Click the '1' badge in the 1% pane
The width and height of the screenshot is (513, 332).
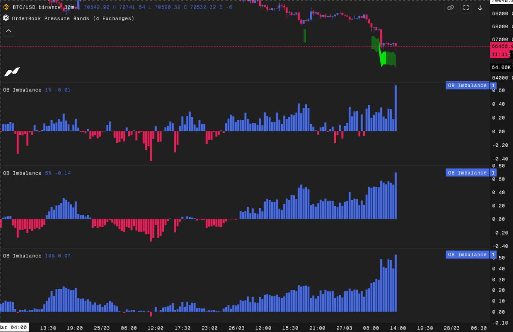493,86
